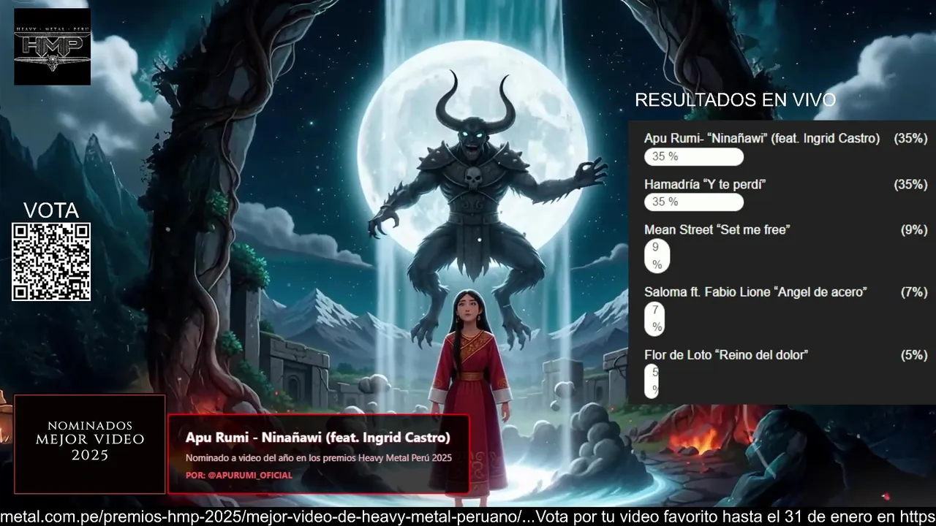Screen dimensions: 936x526
Task: Select the Apu Rumi "Ninañawi" poll entry
Action: click(x=762, y=138)
